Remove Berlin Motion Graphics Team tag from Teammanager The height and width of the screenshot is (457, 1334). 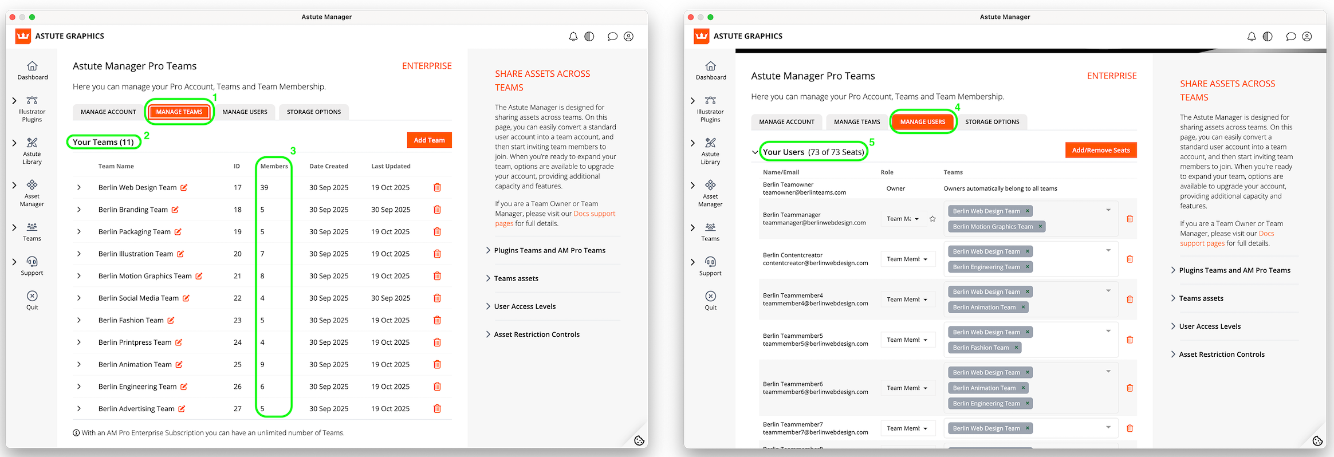click(x=1040, y=227)
